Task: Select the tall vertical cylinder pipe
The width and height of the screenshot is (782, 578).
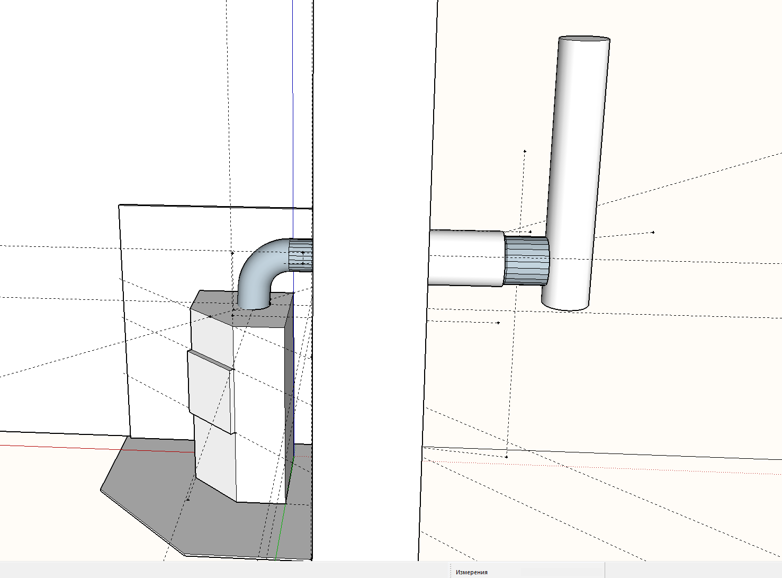Action: [x=576, y=173]
